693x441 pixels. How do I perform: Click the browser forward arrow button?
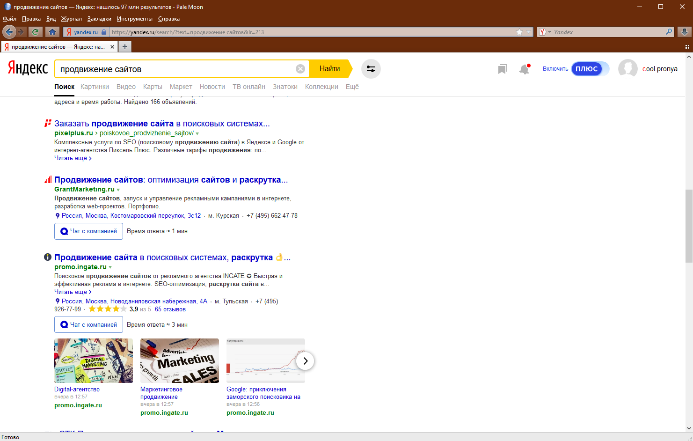pos(21,32)
